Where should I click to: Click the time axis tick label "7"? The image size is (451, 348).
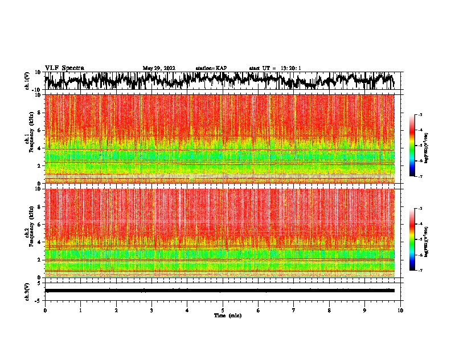[294, 310]
